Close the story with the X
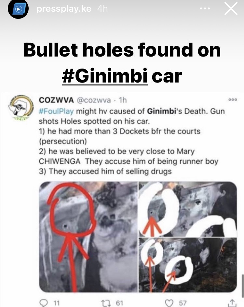Screen dimensions: 244x307 coord(231,9)
